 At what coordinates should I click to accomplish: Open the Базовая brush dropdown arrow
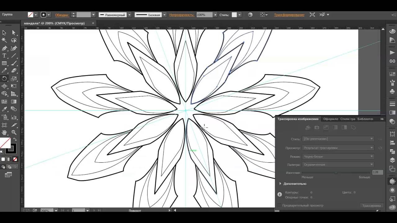point(164,15)
